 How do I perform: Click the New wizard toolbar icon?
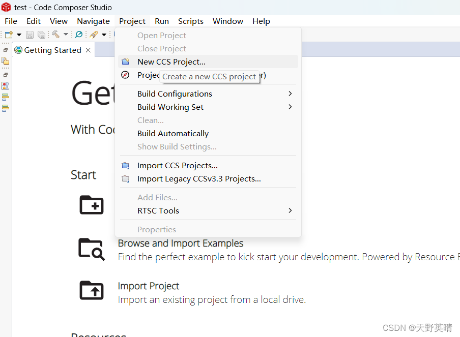[9, 35]
